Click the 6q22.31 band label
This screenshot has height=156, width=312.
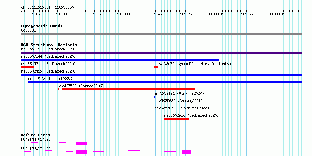pyautogui.click(x=28, y=30)
